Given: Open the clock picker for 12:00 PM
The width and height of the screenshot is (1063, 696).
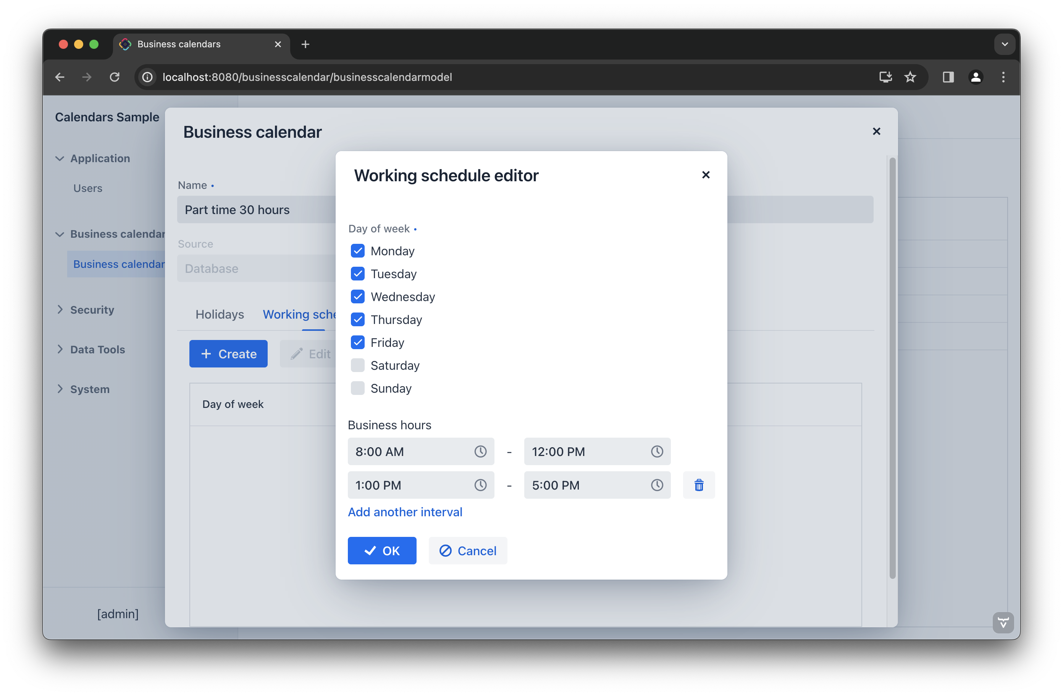Looking at the screenshot, I should click(657, 451).
